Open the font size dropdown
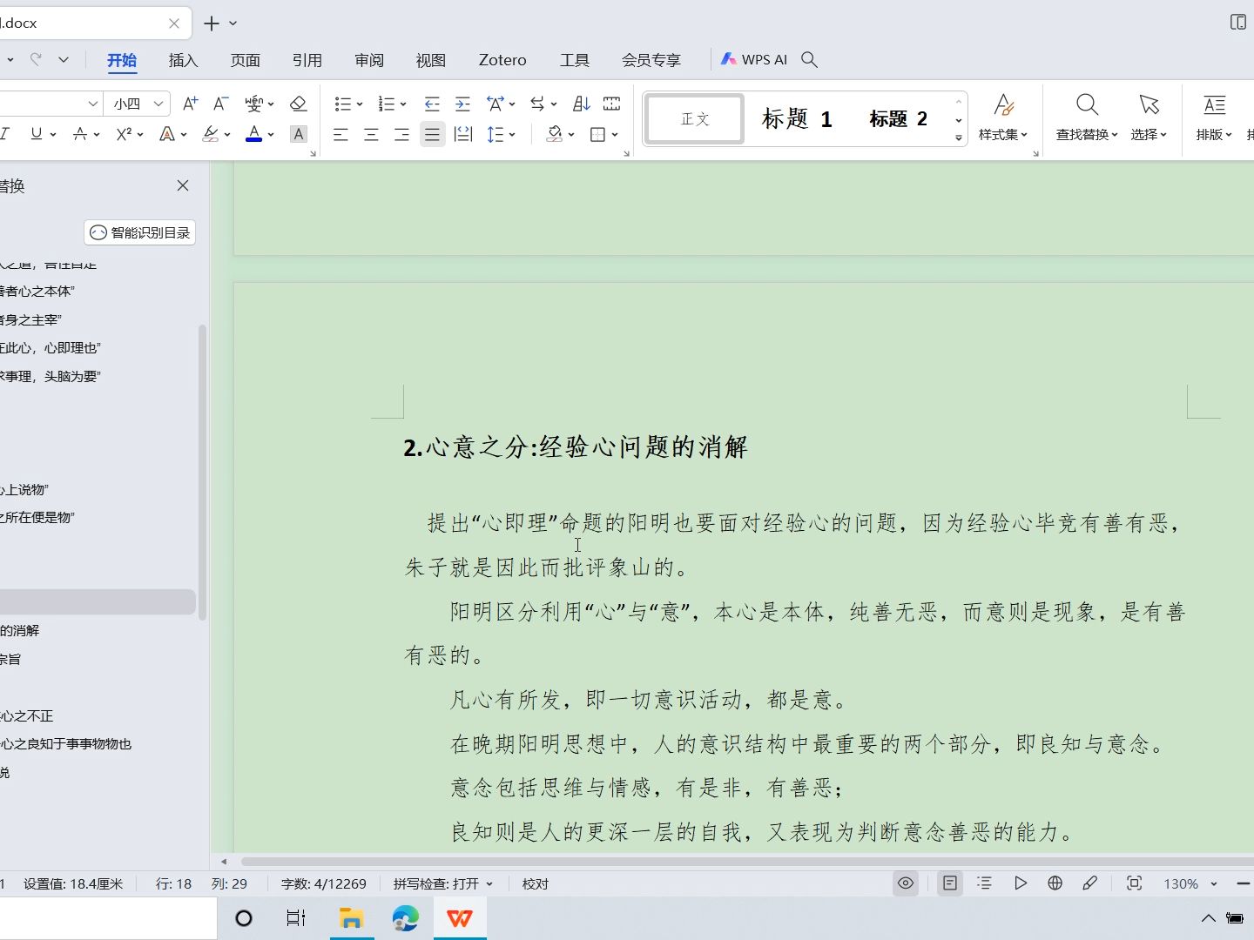The width and height of the screenshot is (1254, 940). [158, 104]
